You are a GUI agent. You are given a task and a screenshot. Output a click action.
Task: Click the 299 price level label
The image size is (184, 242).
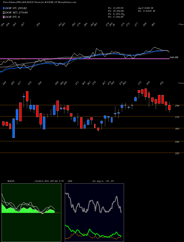point(177,106)
